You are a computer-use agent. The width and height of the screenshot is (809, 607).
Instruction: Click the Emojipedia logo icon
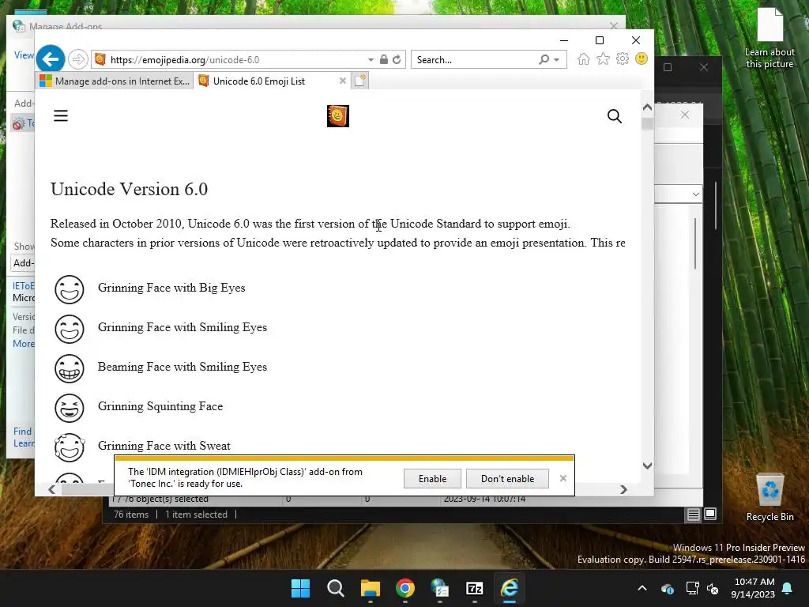pyautogui.click(x=338, y=116)
